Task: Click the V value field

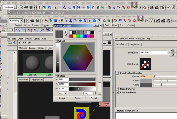Action: [x=63, y=89]
